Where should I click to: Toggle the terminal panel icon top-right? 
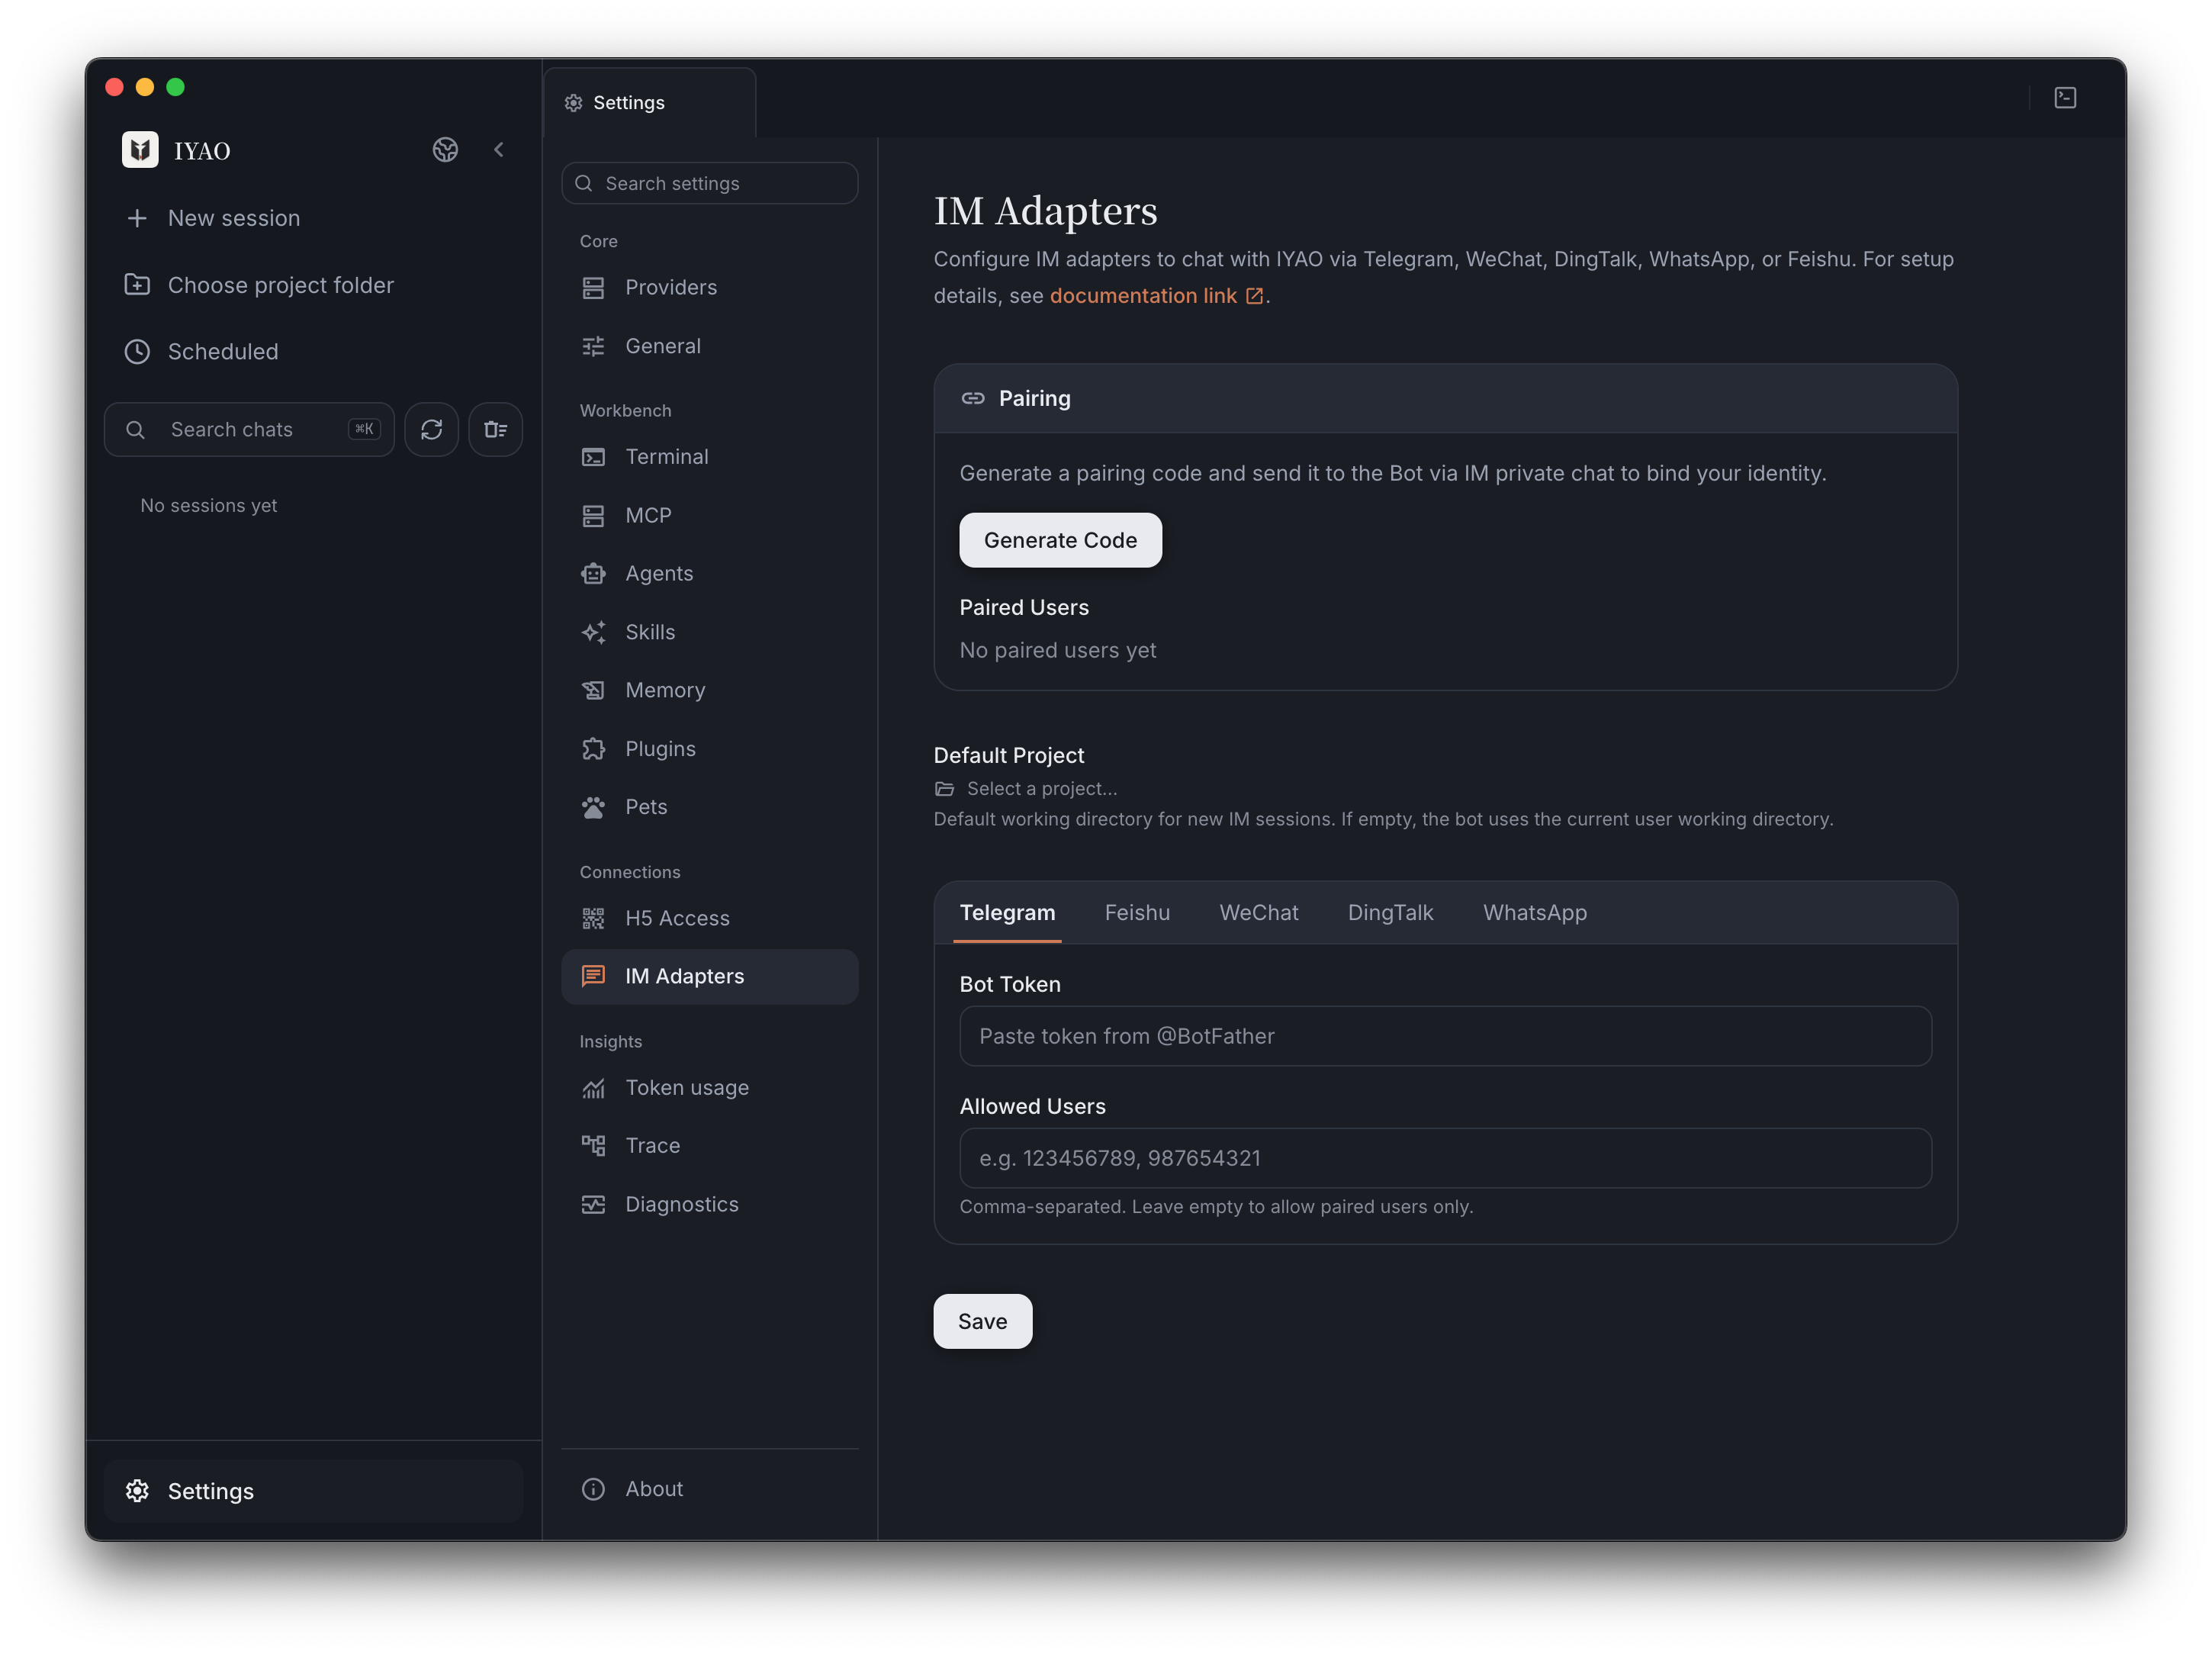click(x=2065, y=98)
